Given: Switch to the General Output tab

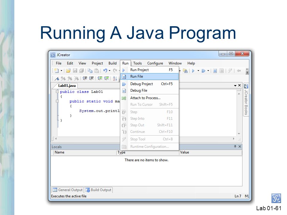Looking at the screenshot, I should pyautogui.click(x=68, y=190).
